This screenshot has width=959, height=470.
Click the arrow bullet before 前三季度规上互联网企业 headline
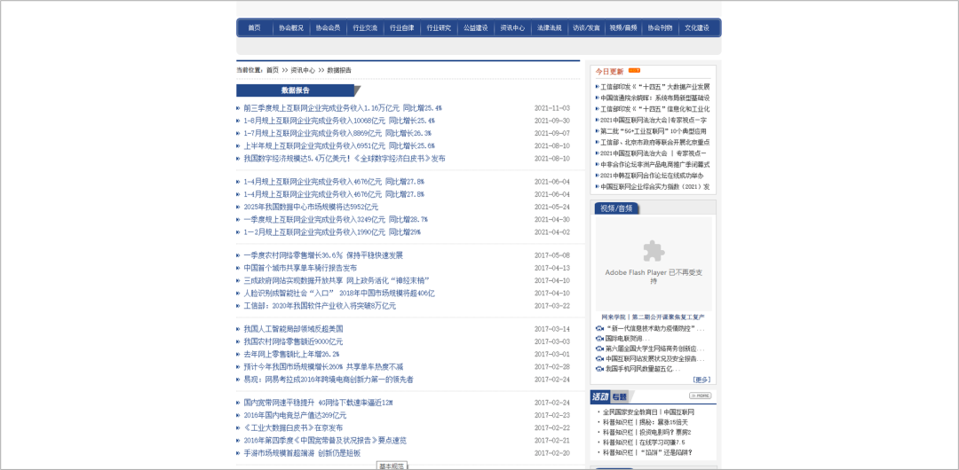238,108
